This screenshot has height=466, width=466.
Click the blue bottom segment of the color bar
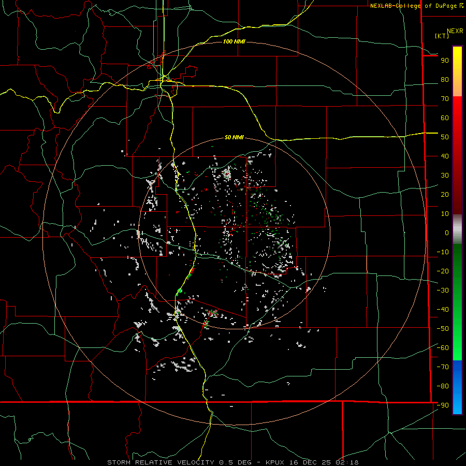click(457, 387)
